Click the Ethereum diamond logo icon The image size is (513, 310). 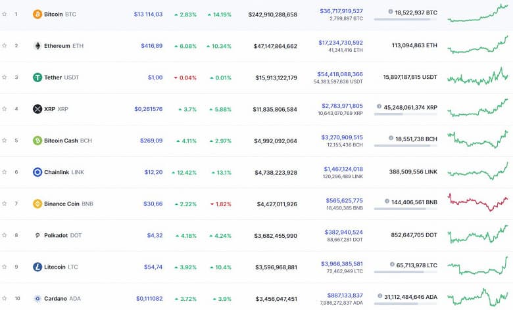tap(37, 46)
